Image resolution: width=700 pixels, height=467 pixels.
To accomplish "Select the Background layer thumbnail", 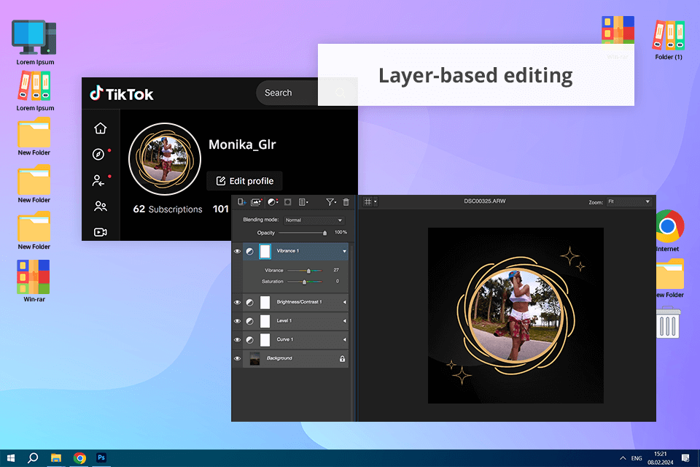I will pos(255,359).
